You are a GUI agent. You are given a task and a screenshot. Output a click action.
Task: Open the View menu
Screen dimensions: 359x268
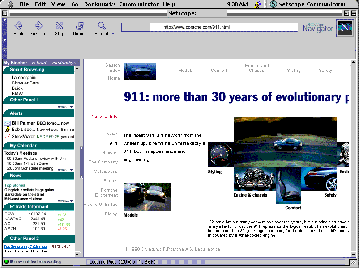[58, 4]
